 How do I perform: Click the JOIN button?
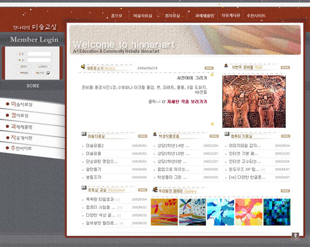[24, 66]
